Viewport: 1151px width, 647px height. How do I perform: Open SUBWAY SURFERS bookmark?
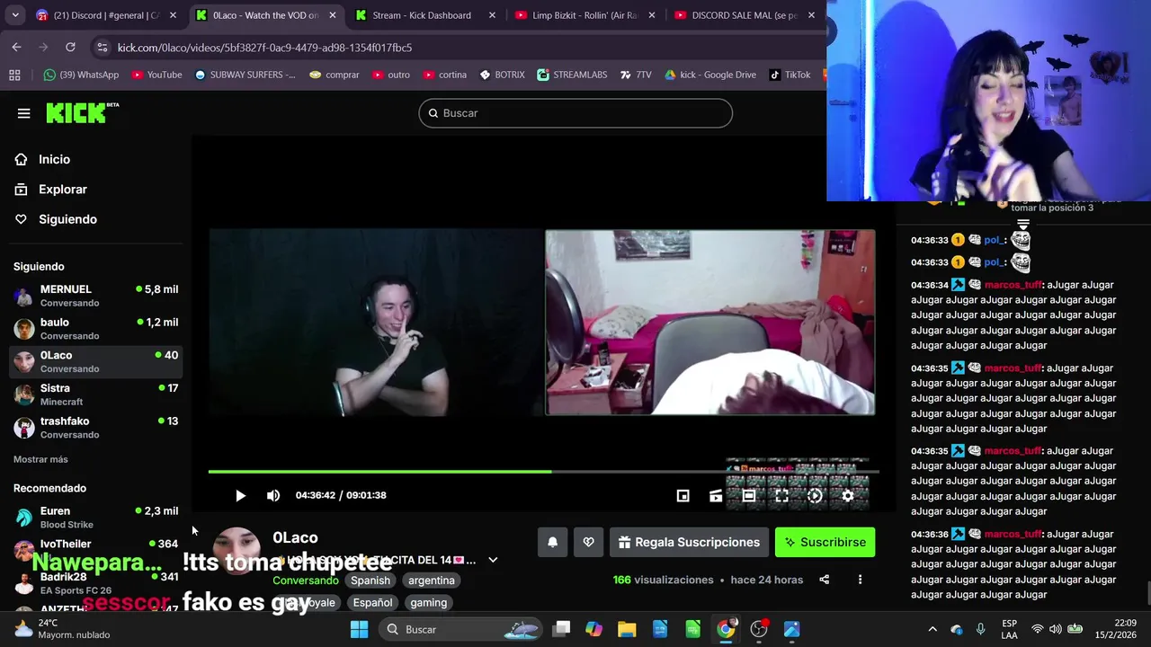click(x=245, y=75)
